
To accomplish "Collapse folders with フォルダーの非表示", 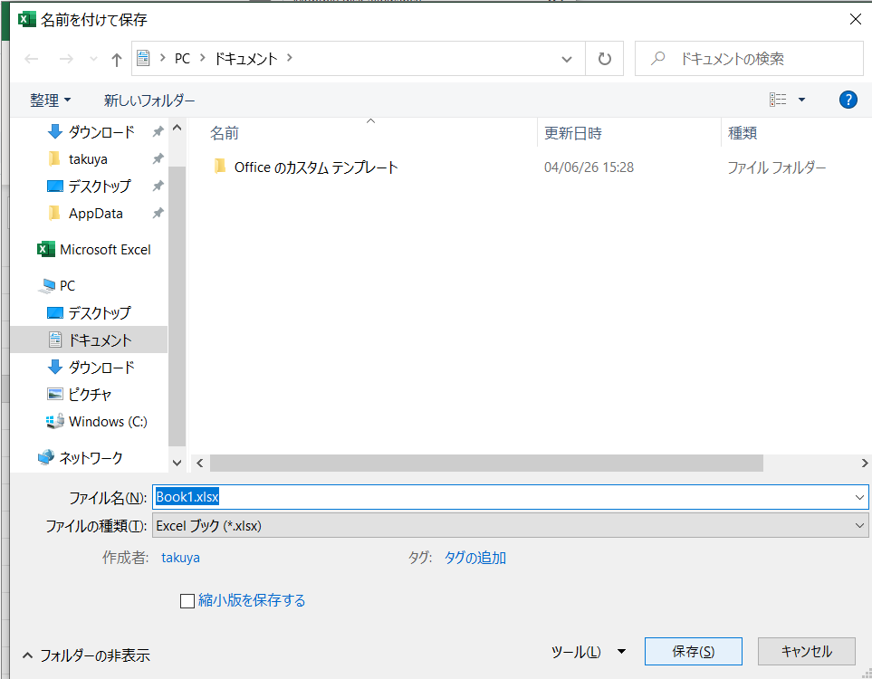I will coord(86,655).
